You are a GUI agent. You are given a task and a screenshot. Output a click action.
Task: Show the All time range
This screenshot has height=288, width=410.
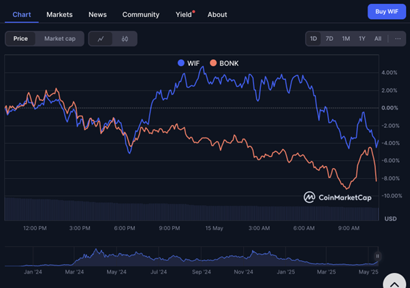pyautogui.click(x=378, y=39)
